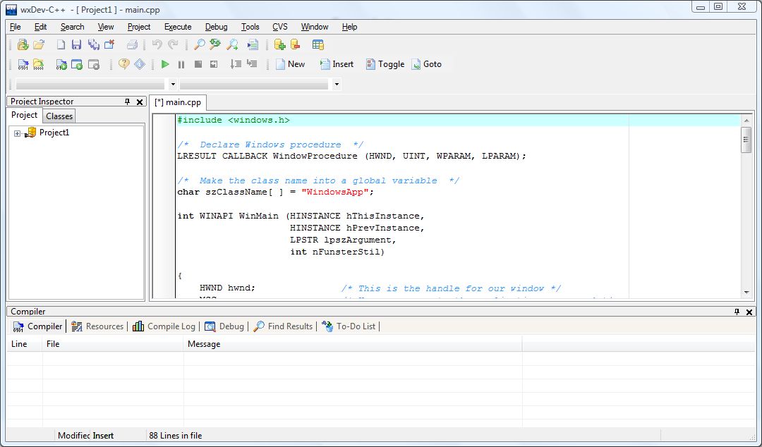Image resolution: width=762 pixels, height=447 pixels.
Task: Open the Execute menu
Action: (178, 27)
